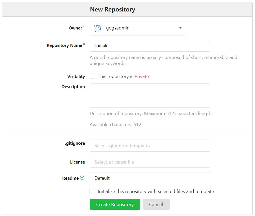Viewport: 255px width, 216px height.
Task: Click the License field label
Action: click(77, 162)
